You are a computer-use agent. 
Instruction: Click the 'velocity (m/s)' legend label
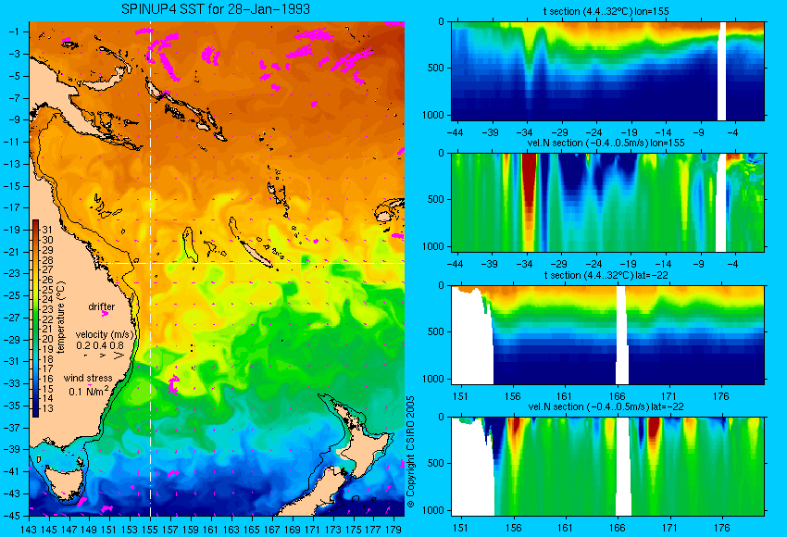pyautogui.click(x=105, y=334)
